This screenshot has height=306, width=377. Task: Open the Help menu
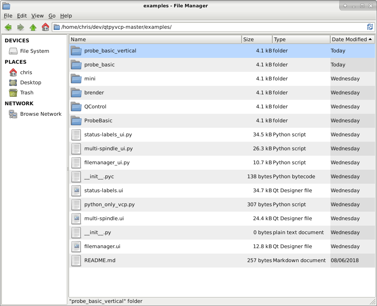(66, 16)
